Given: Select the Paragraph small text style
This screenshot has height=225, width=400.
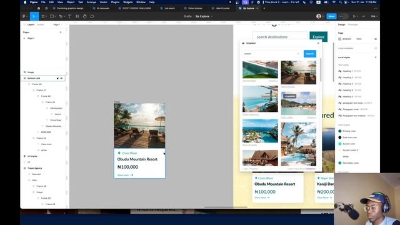Looking at the screenshot, I should [x=352, y=109].
